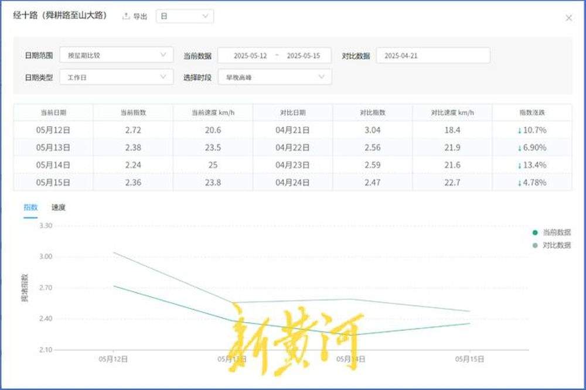The height and width of the screenshot is (390, 586).
Task: Close the 经十路 detail panel
Action: [x=569, y=17]
